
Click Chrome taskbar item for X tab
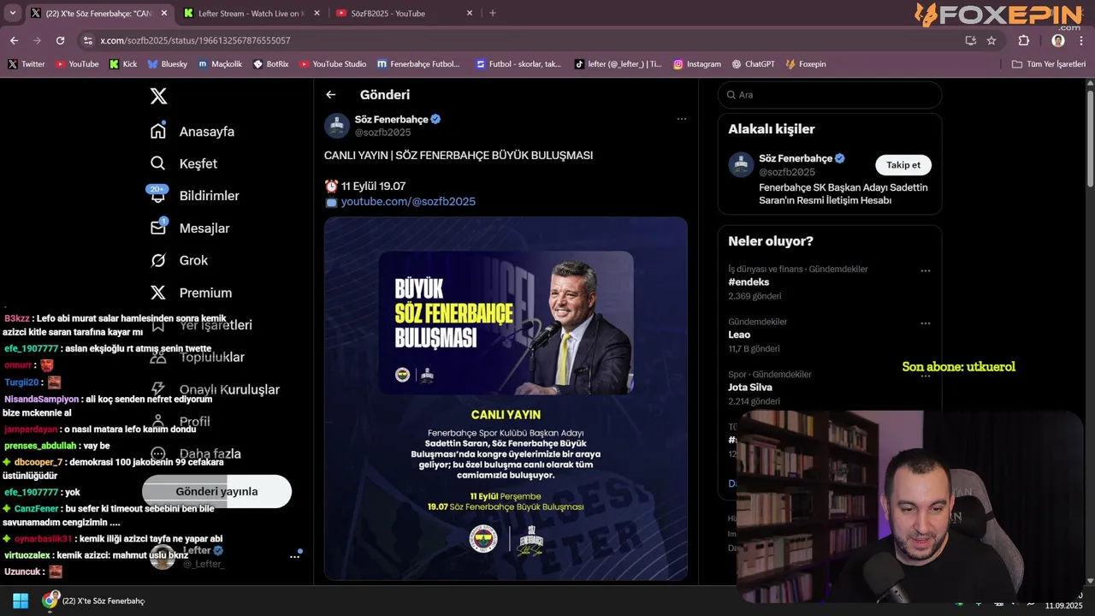[94, 601]
